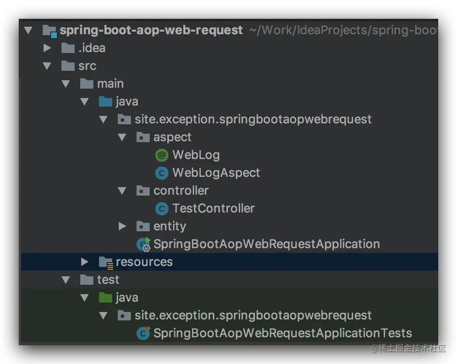
Task: Click the TestController class icon
Action: pos(162,209)
